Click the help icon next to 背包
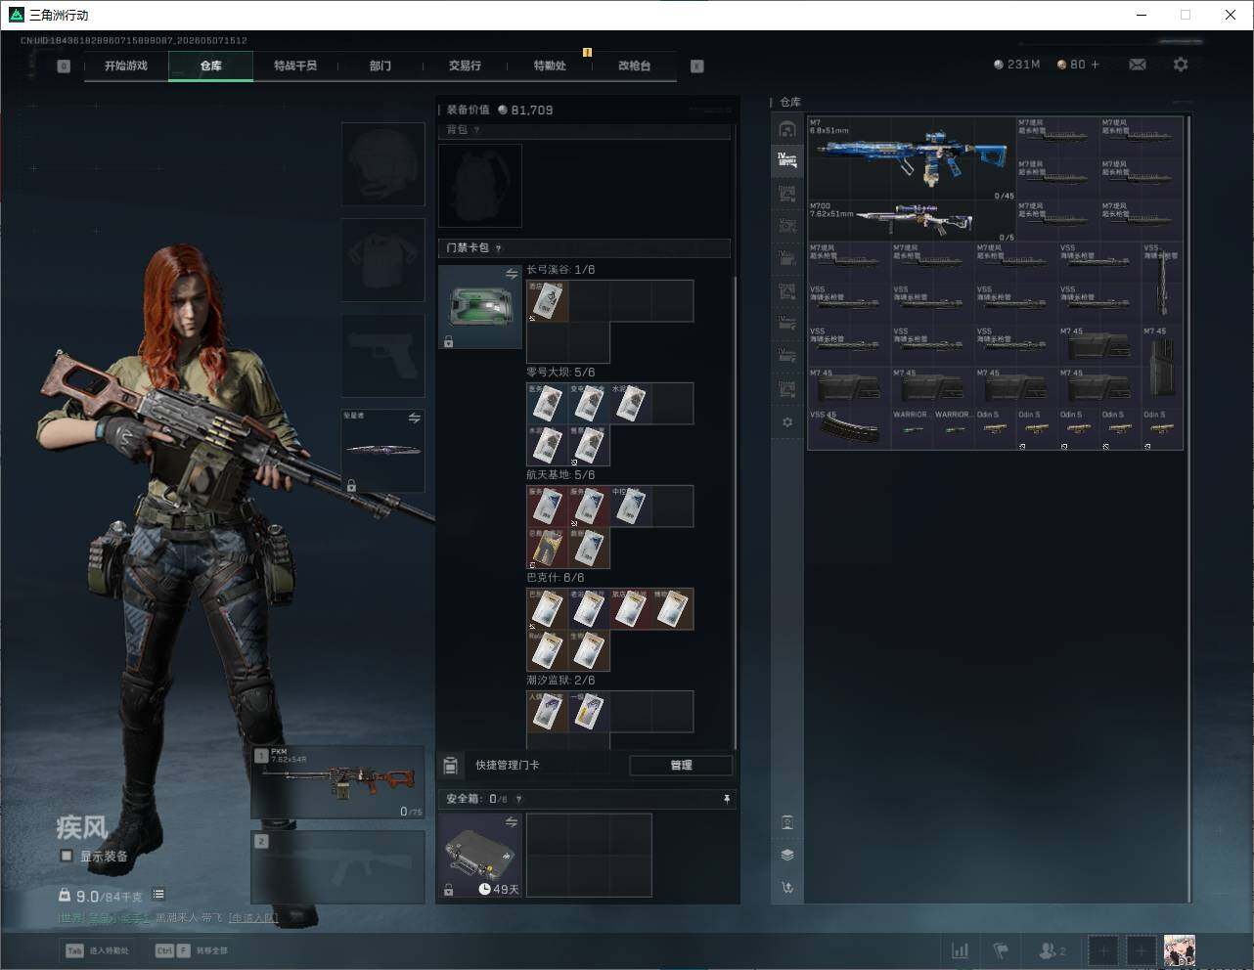This screenshot has width=1254, height=970. coord(476,130)
